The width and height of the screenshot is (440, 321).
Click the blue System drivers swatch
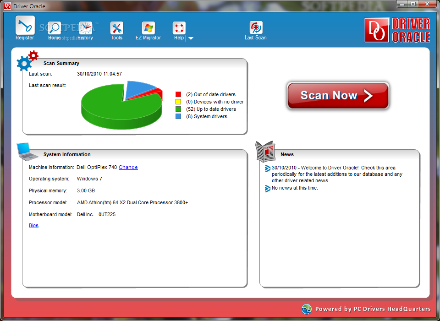(x=178, y=116)
